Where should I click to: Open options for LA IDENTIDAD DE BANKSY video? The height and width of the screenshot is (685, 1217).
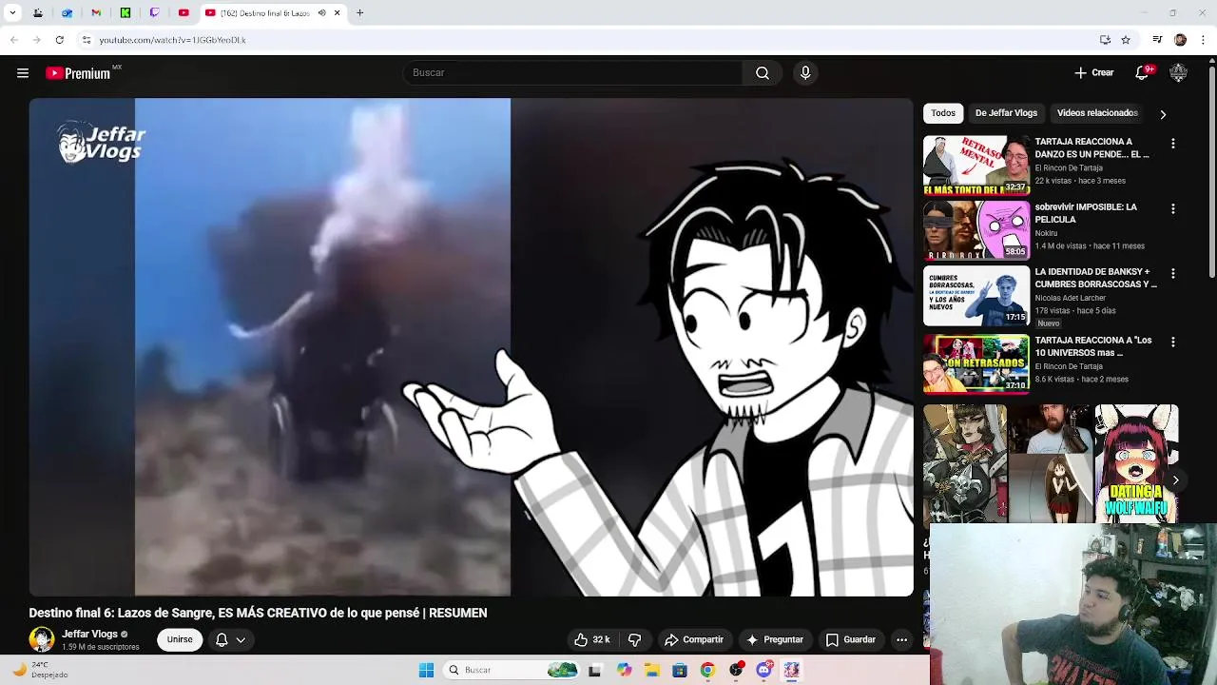(1173, 273)
